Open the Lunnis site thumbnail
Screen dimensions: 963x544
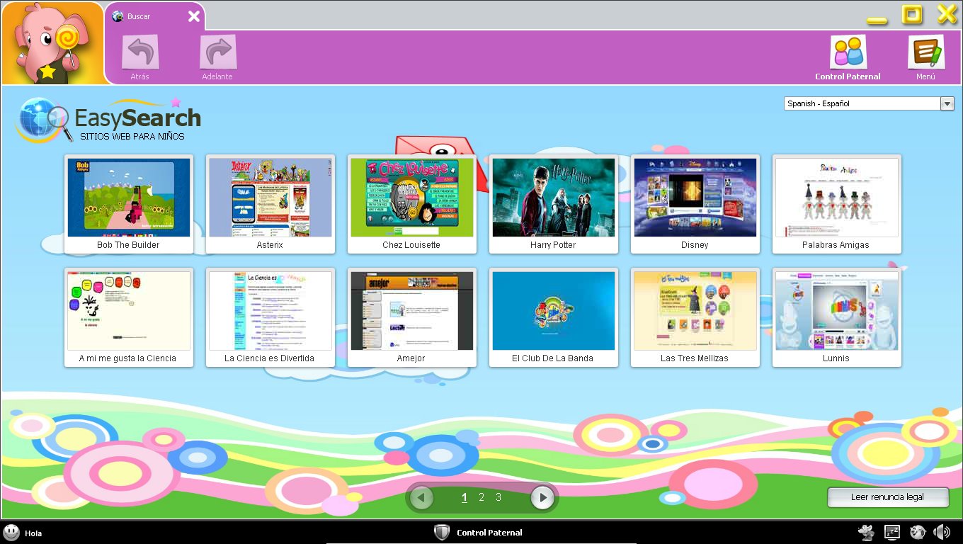(837, 317)
